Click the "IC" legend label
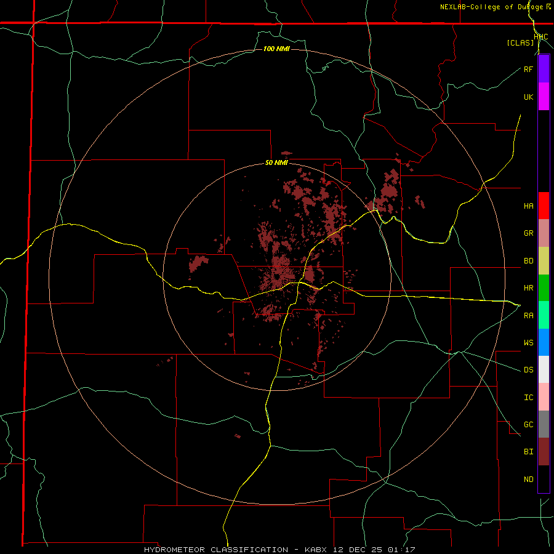 528,397
